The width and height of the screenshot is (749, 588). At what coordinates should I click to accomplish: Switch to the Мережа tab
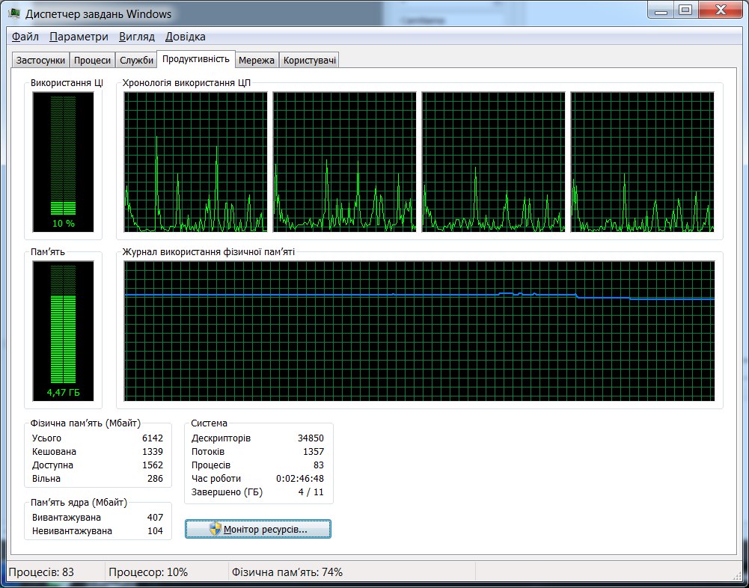pos(257,60)
